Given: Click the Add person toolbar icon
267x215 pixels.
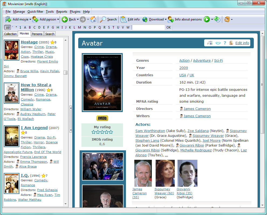Looking at the screenshot, I should click(35, 19).
